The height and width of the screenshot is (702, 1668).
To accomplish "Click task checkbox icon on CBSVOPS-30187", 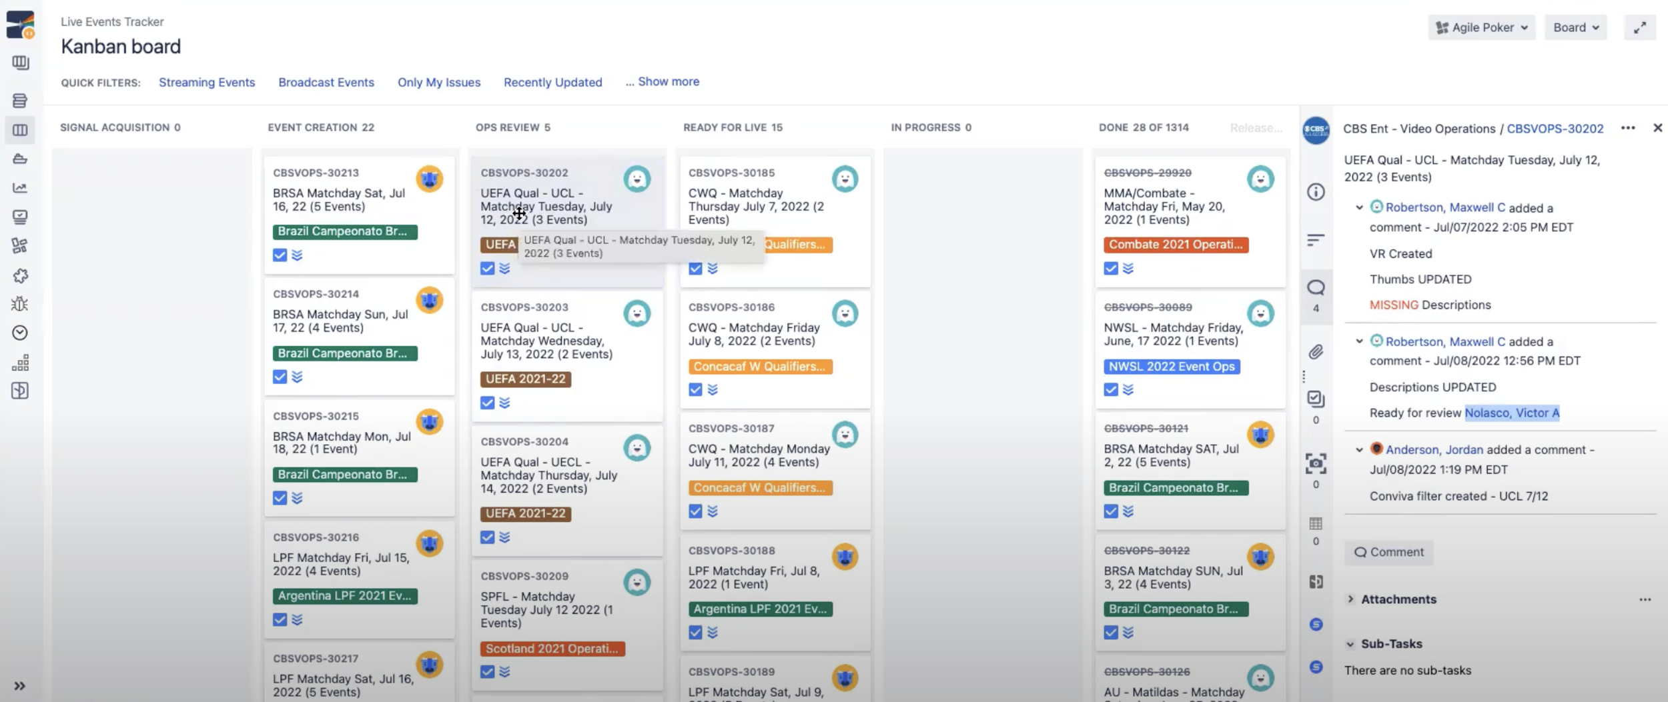I will [x=695, y=511].
